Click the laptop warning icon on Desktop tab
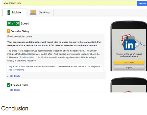This screenshot has height=115, width=147. coord(33,12)
